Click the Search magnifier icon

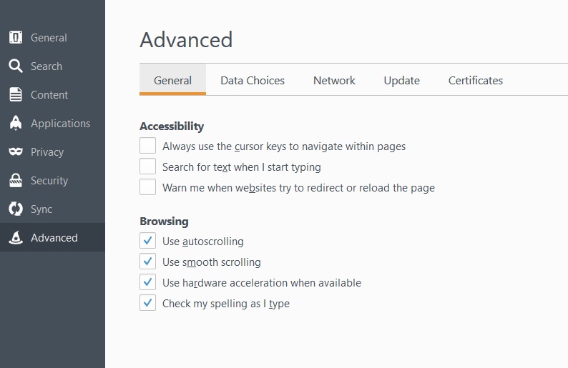pyautogui.click(x=16, y=66)
